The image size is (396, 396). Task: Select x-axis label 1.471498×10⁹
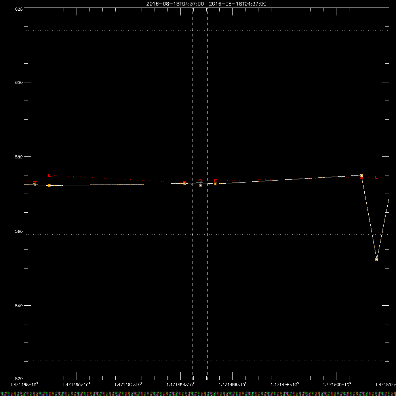tap(285, 385)
